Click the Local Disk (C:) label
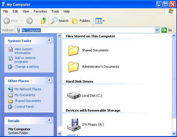The height and width of the screenshot is (137, 177). click(92, 96)
